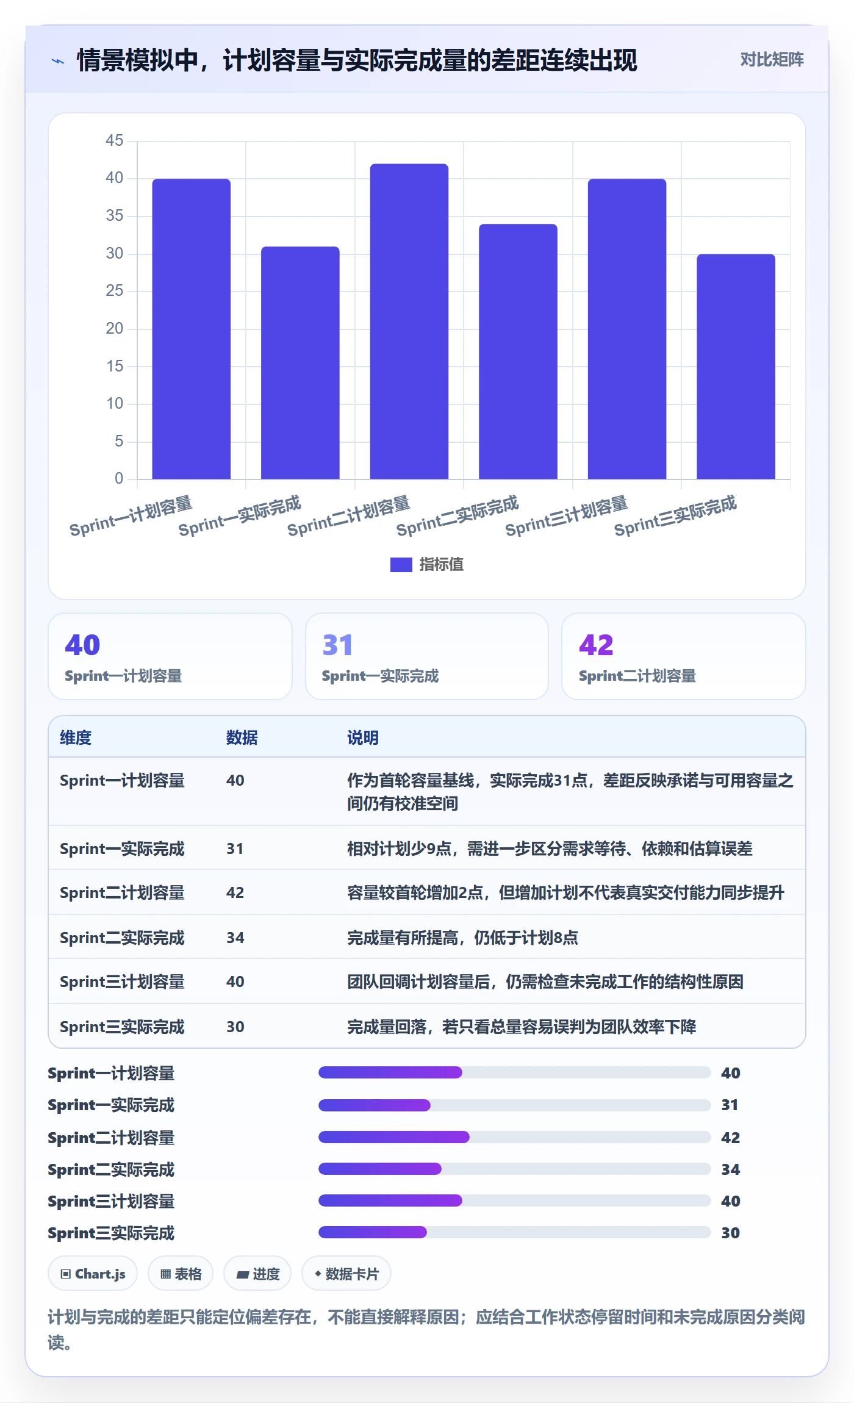
Task: Click the footer note starting 计划与完成的差距
Action: click(426, 1330)
